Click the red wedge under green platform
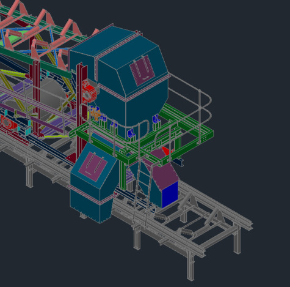 [168, 151]
